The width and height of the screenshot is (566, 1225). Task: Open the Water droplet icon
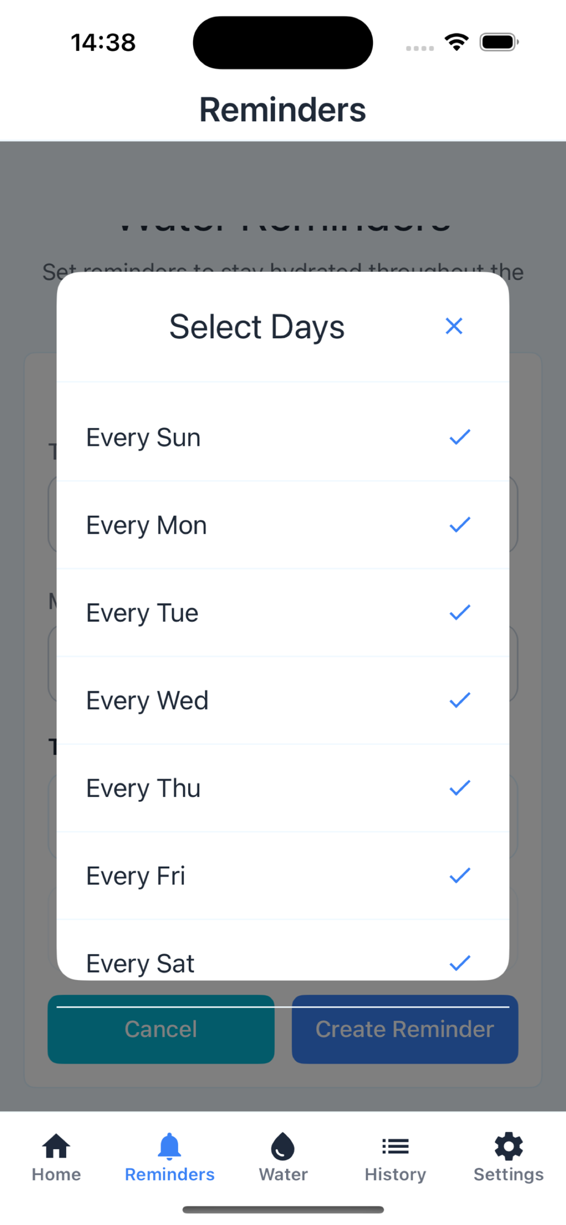pyautogui.click(x=283, y=1146)
